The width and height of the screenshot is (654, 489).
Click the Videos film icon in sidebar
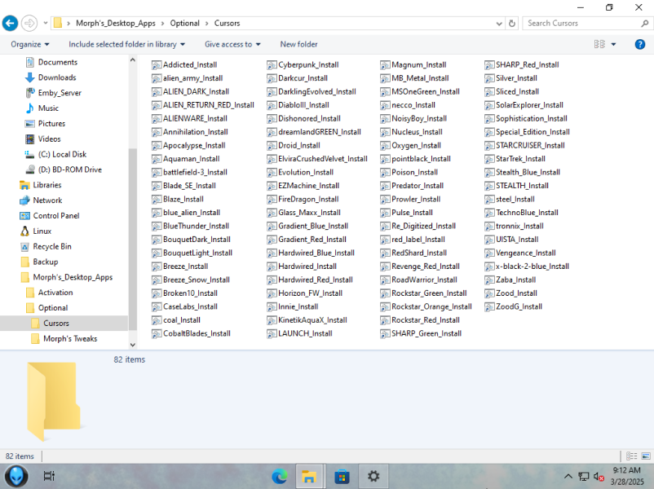(x=29, y=139)
